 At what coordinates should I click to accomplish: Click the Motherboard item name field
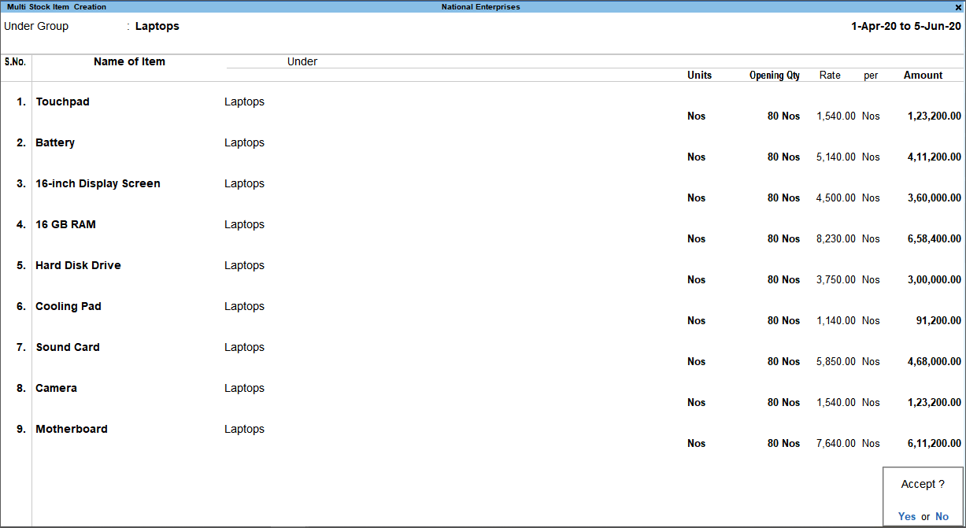[71, 429]
